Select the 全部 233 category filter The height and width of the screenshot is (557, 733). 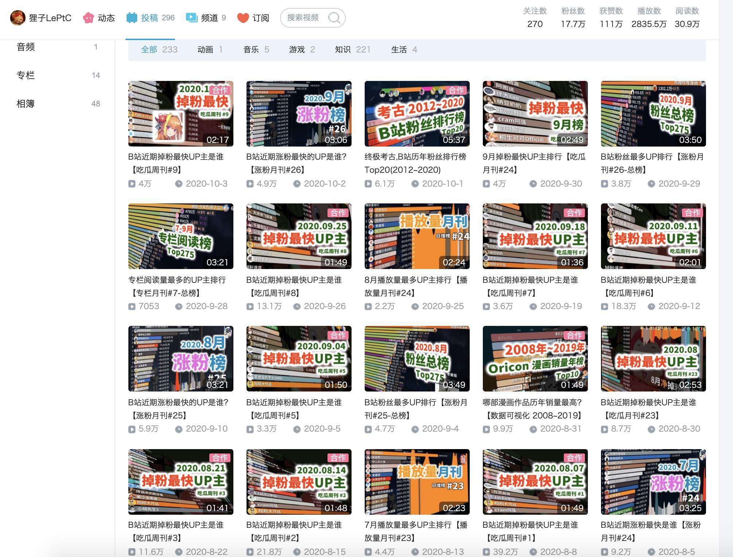click(x=159, y=50)
